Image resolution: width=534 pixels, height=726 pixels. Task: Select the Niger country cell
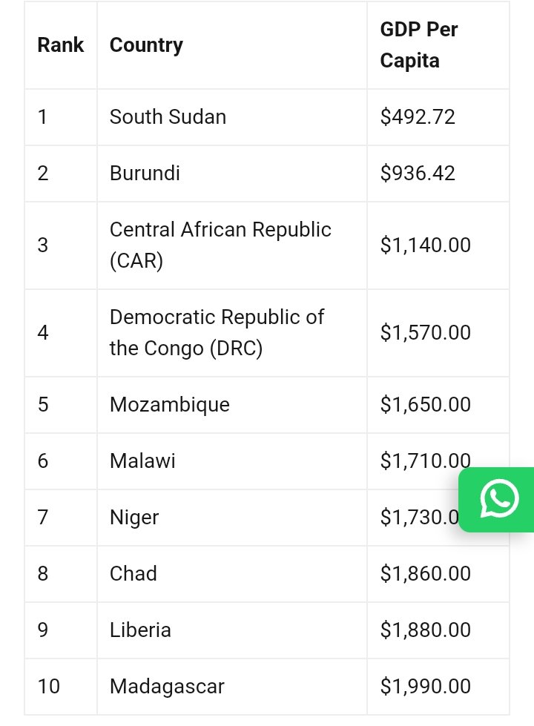(232, 518)
